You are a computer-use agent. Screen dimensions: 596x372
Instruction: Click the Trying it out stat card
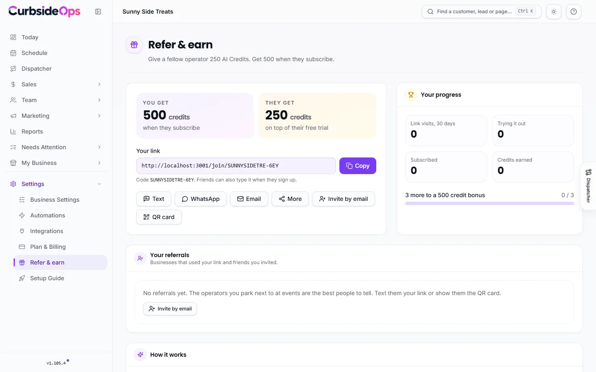(x=533, y=131)
